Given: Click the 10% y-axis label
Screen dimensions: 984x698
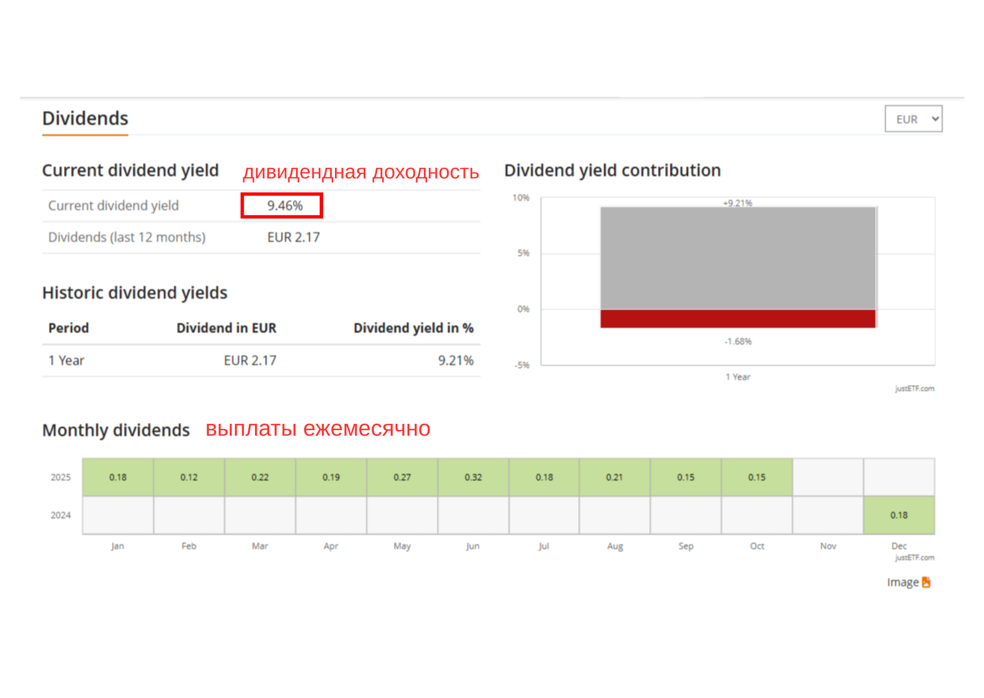Looking at the screenshot, I should tap(521, 198).
